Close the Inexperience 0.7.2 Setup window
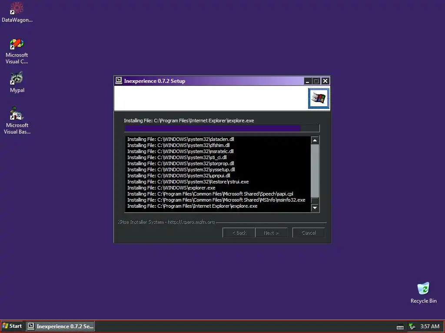Image resolution: width=445 pixels, height=333 pixels. pyautogui.click(x=325, y=81)
